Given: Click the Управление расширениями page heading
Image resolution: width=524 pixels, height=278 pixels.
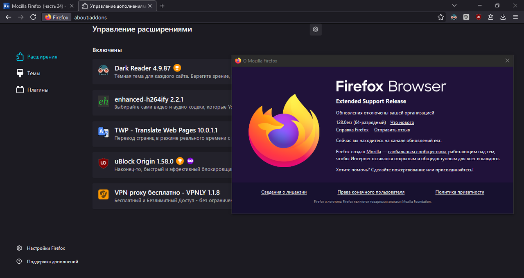Looking at the screenshot, I should [142, 29].
